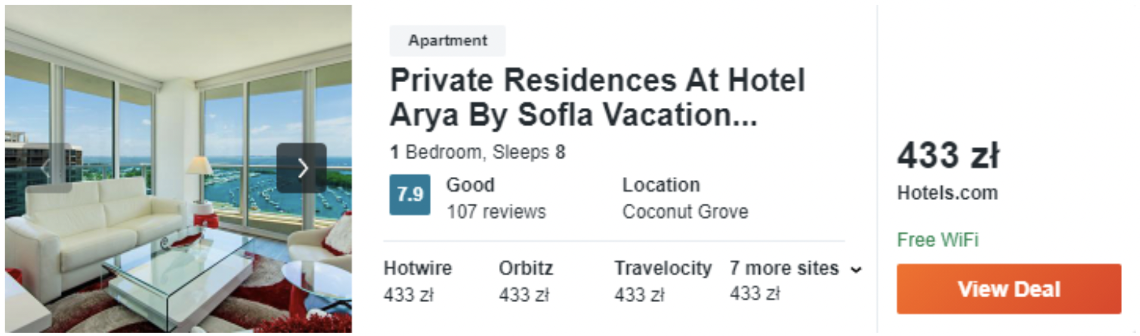The image size is (1140, 336).
Task: Click the previous photo arrow on image
Action: (x=47, y=168)
